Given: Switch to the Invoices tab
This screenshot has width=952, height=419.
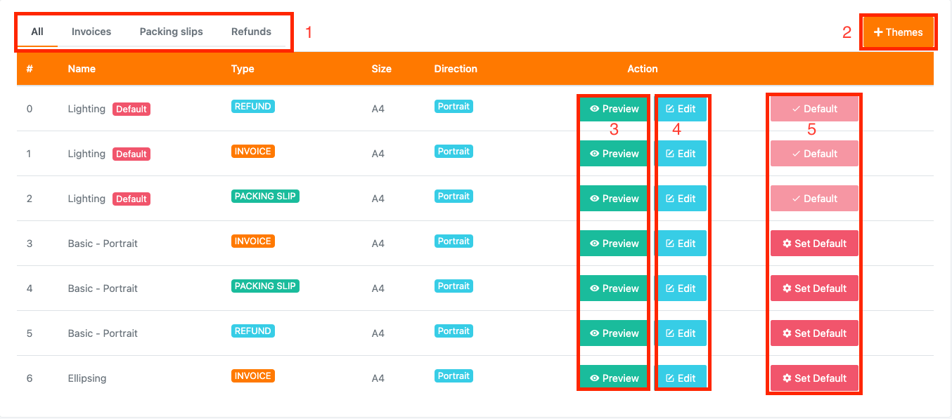Looking at the screenshot, I should pyautogui.click(x=91, y=32).
